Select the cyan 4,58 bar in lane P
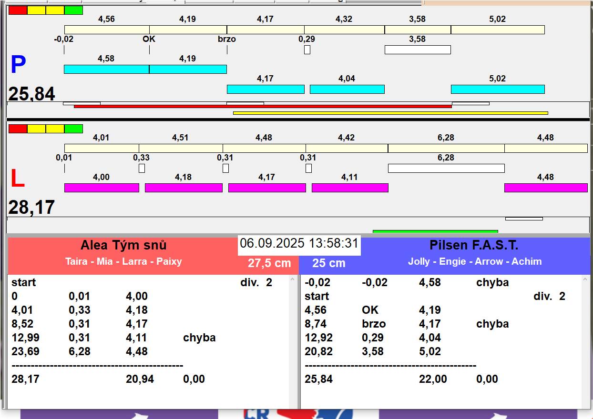This screenshot has height=419, width=593. [107, 69]
